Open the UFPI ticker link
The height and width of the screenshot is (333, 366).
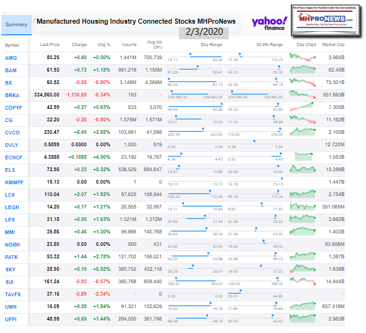click(x=11, y=319)
